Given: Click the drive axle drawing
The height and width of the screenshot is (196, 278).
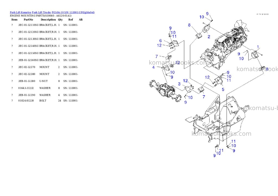Looking at the screenshot, I should (x=165, y=91).
